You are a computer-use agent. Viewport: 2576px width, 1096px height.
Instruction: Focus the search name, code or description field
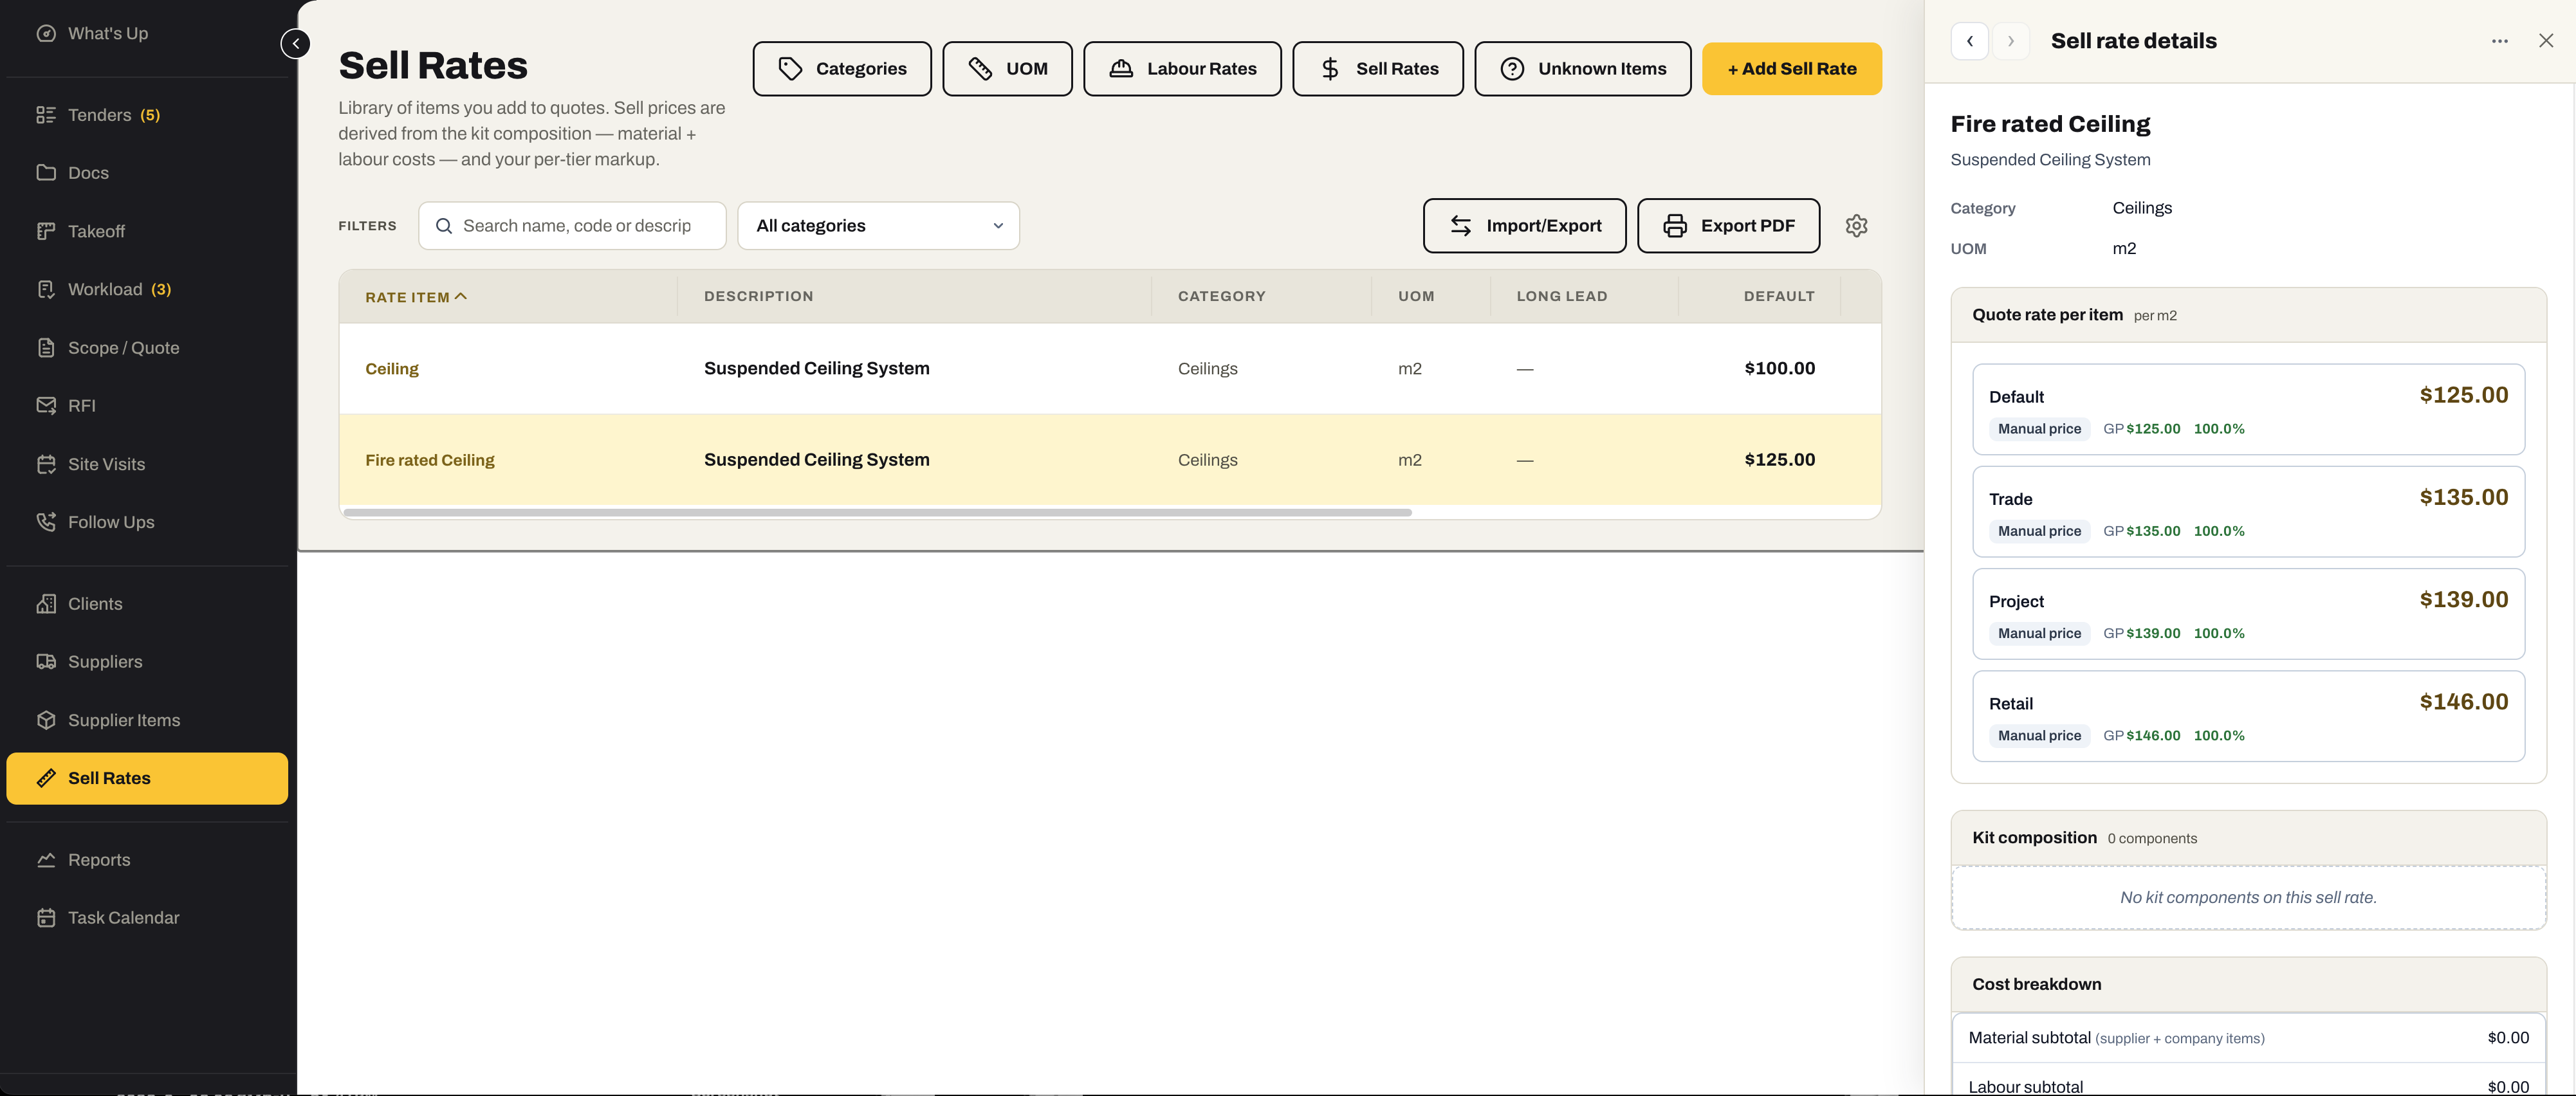tap(572, 226)
